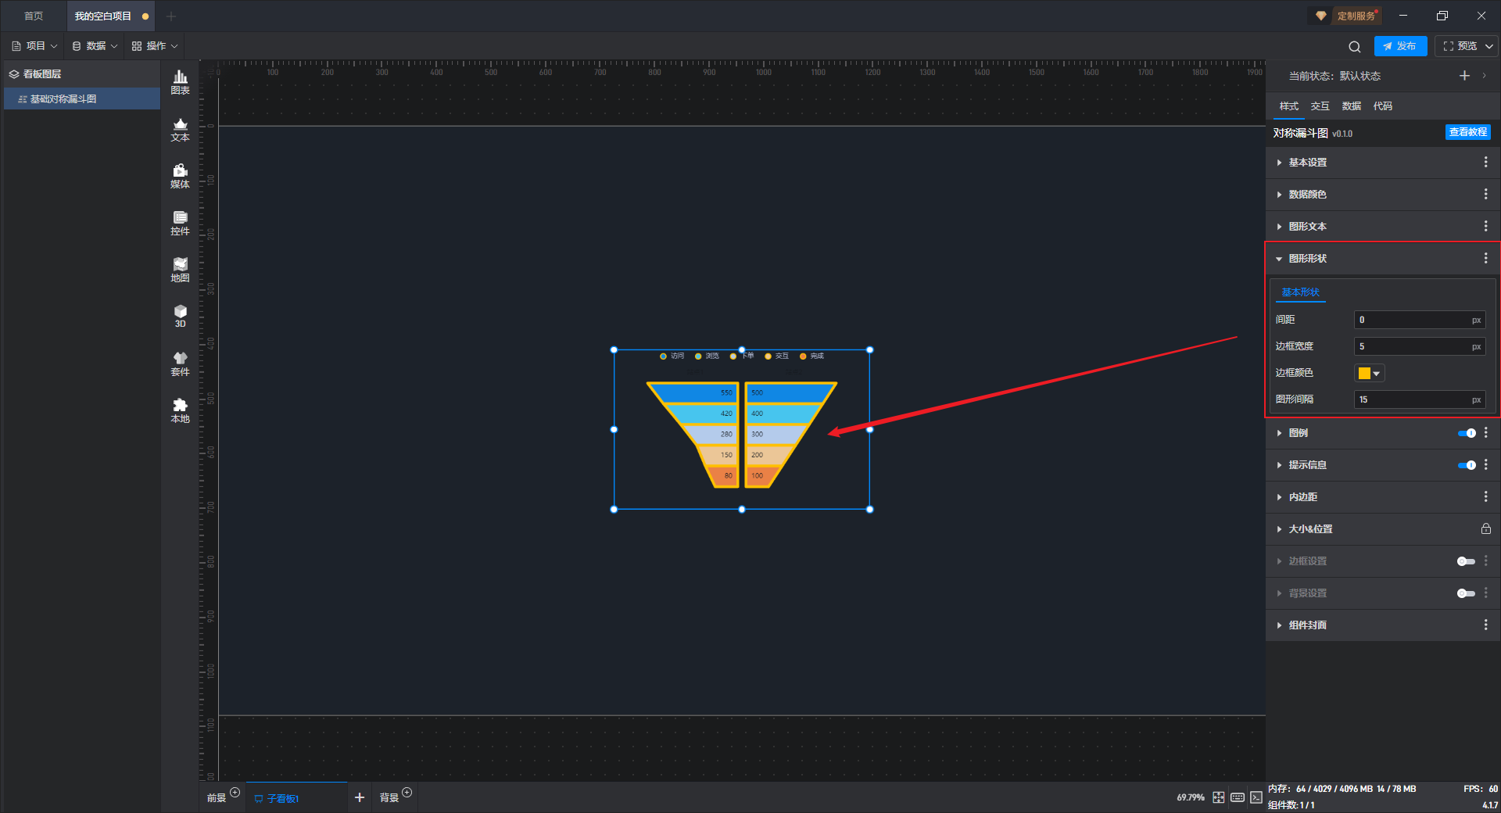This screenshot has height=813, width=1501.
Task: Switch to the 代码 tab
Action: point(1383,106)
